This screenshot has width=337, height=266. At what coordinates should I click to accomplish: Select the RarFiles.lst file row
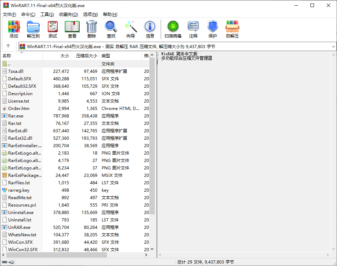pos(75,183)
